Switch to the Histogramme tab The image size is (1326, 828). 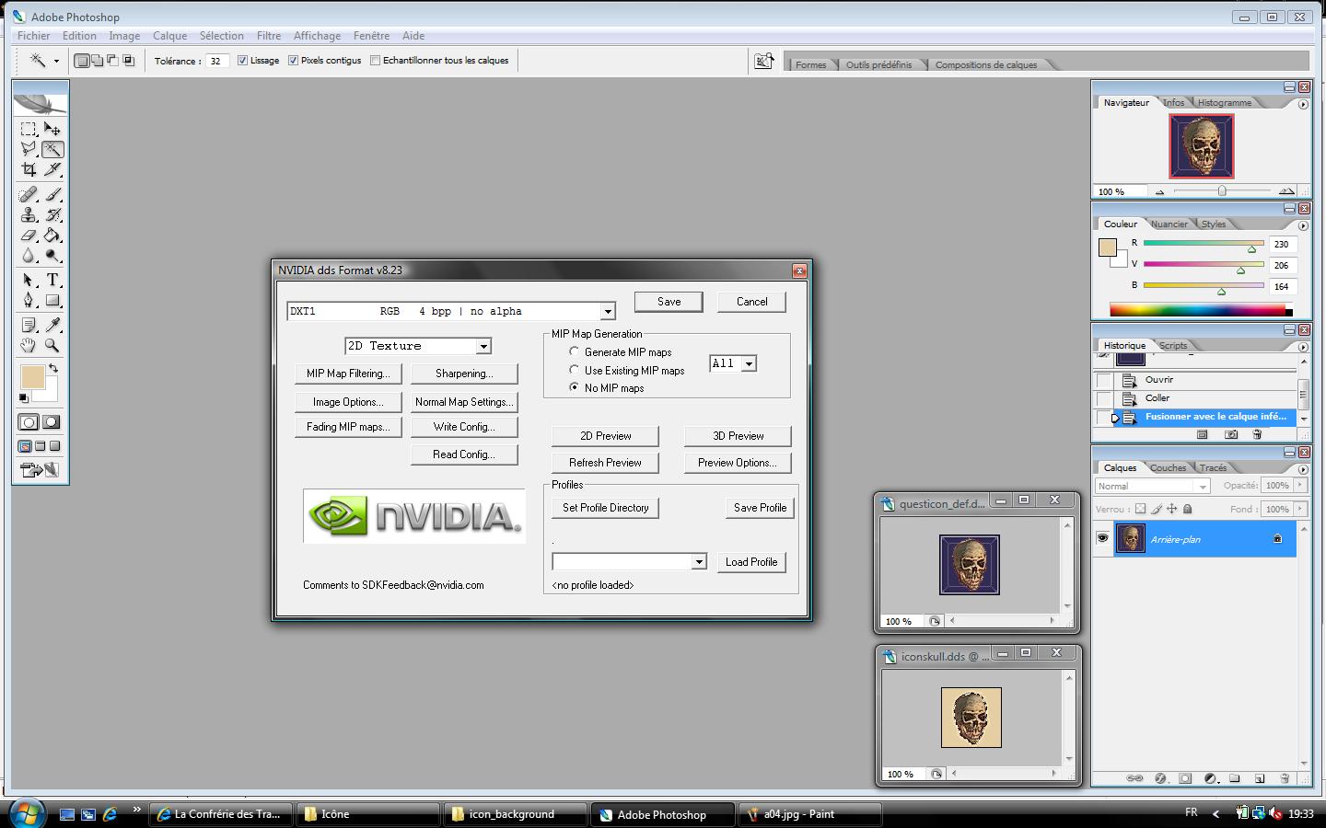[x=1224, y=102]
